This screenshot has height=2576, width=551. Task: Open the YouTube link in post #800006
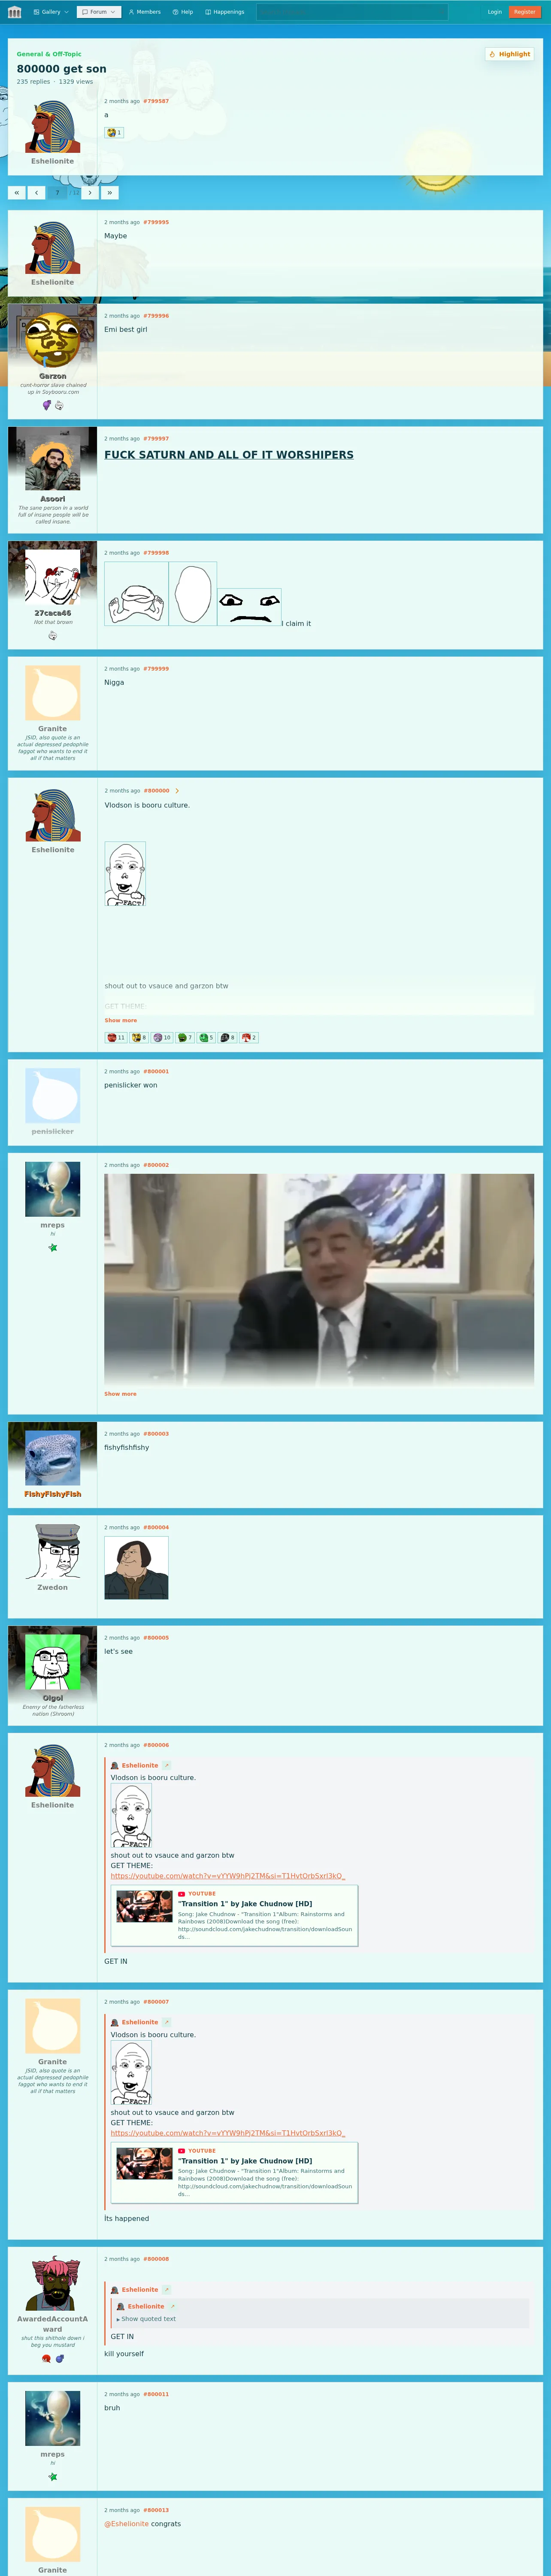(x=228, y=1876)
